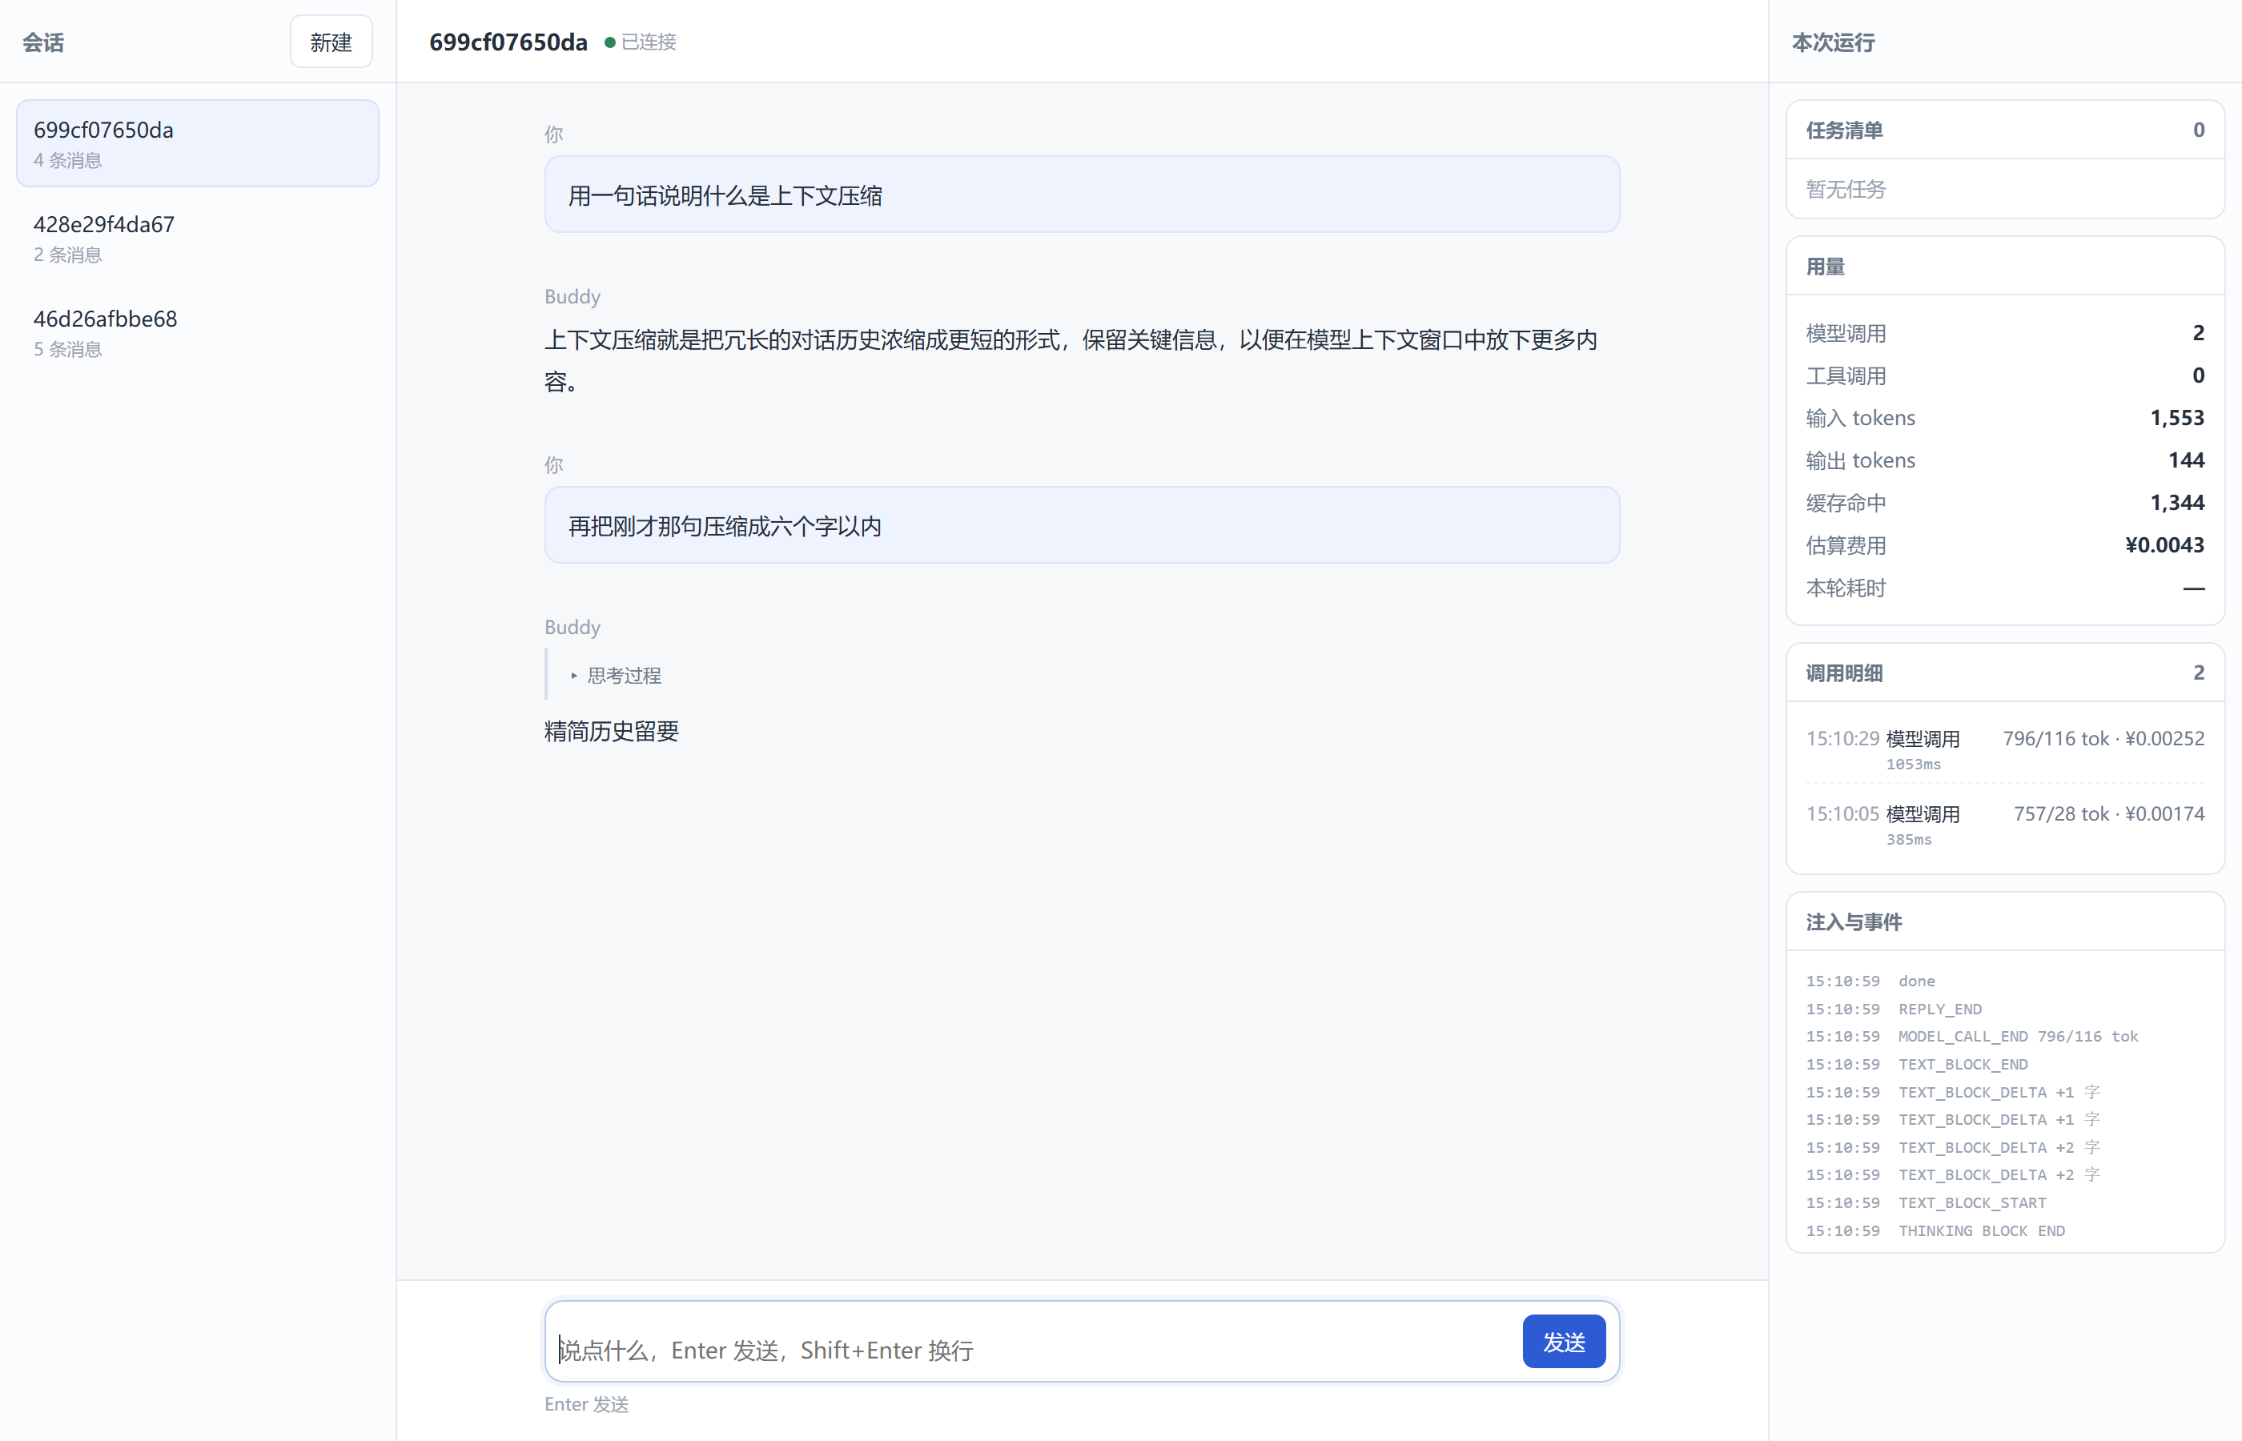This screenshot has width=2242, height=1441.
Task: Click the 估算费用 value ¥0.0043
Action: click(2164, 544)
